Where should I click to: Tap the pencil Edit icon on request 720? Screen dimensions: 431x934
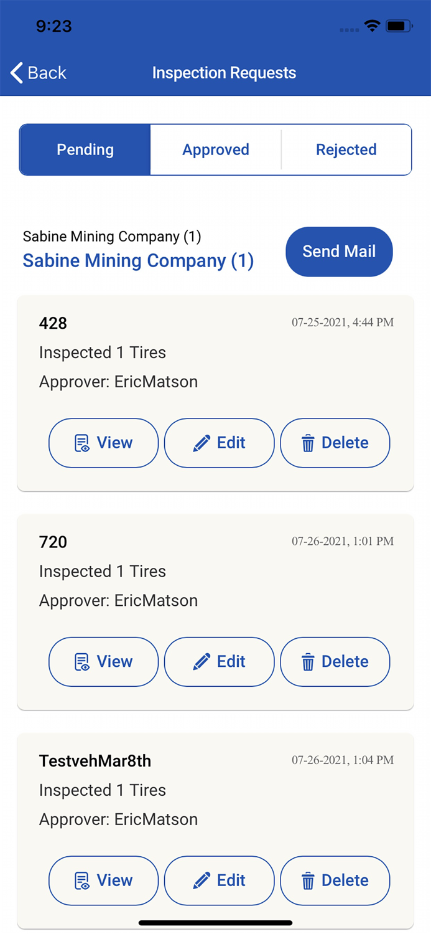click(200, 662)
